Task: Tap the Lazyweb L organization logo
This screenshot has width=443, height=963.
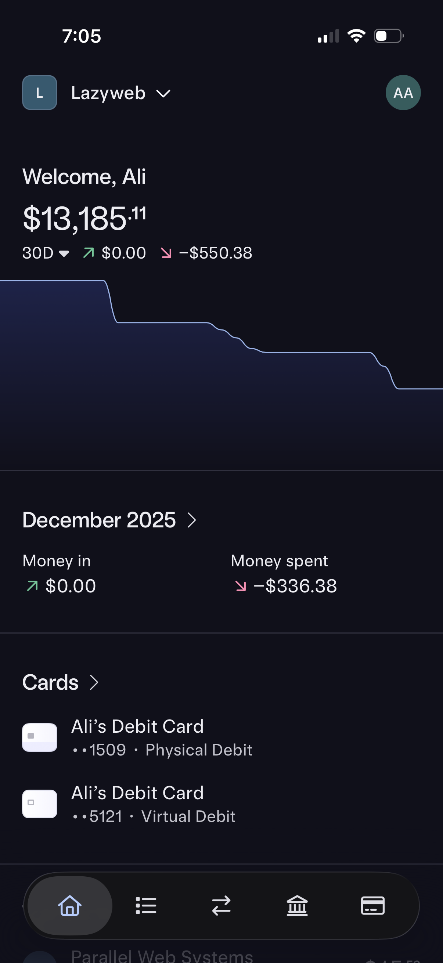Action: (x=40, y=93)
